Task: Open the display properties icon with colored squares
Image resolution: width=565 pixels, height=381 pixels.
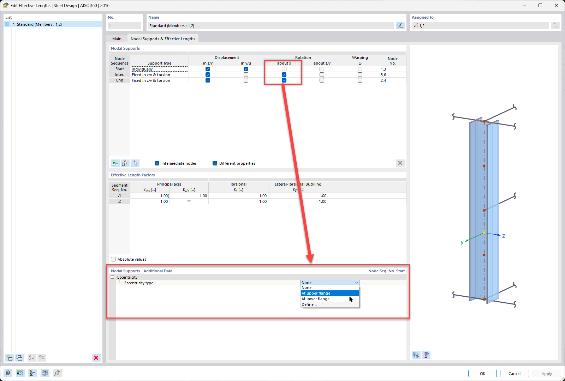Action: (32, 373)
